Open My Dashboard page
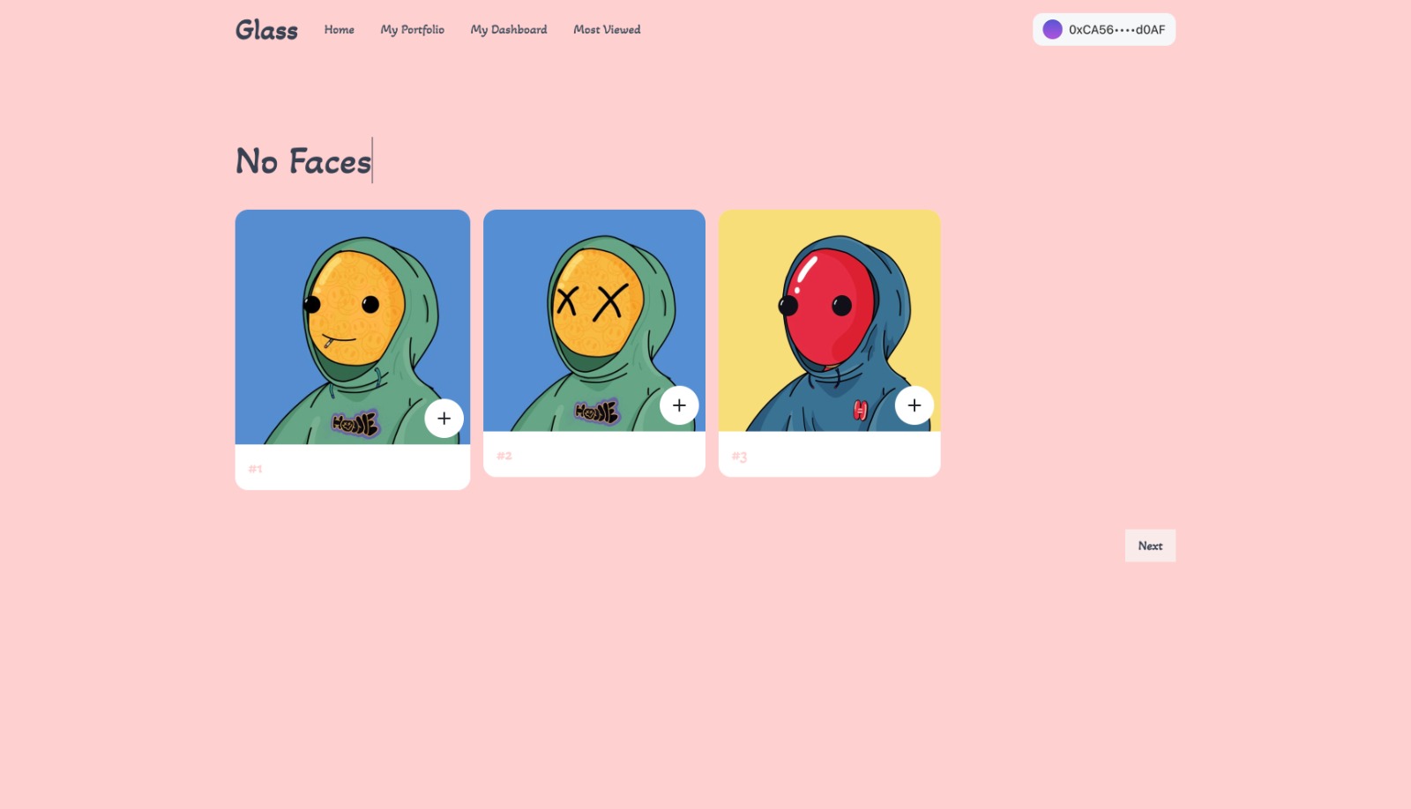 tap(508, 30)
